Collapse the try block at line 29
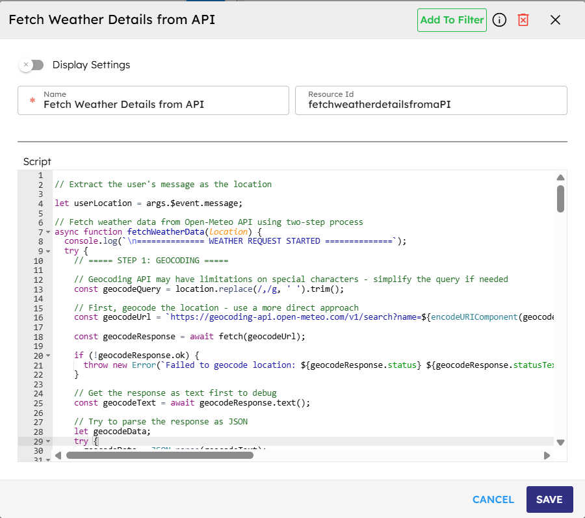 tap(49, 441)
